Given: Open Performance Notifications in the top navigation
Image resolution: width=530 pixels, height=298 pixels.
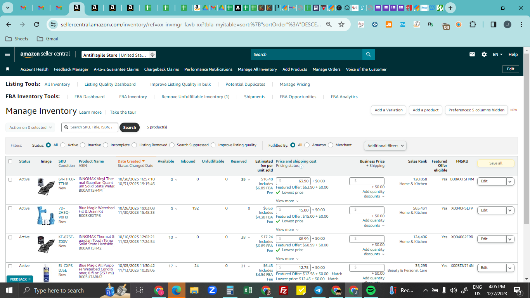Looking at the screenshot, I should click(208, 69).
